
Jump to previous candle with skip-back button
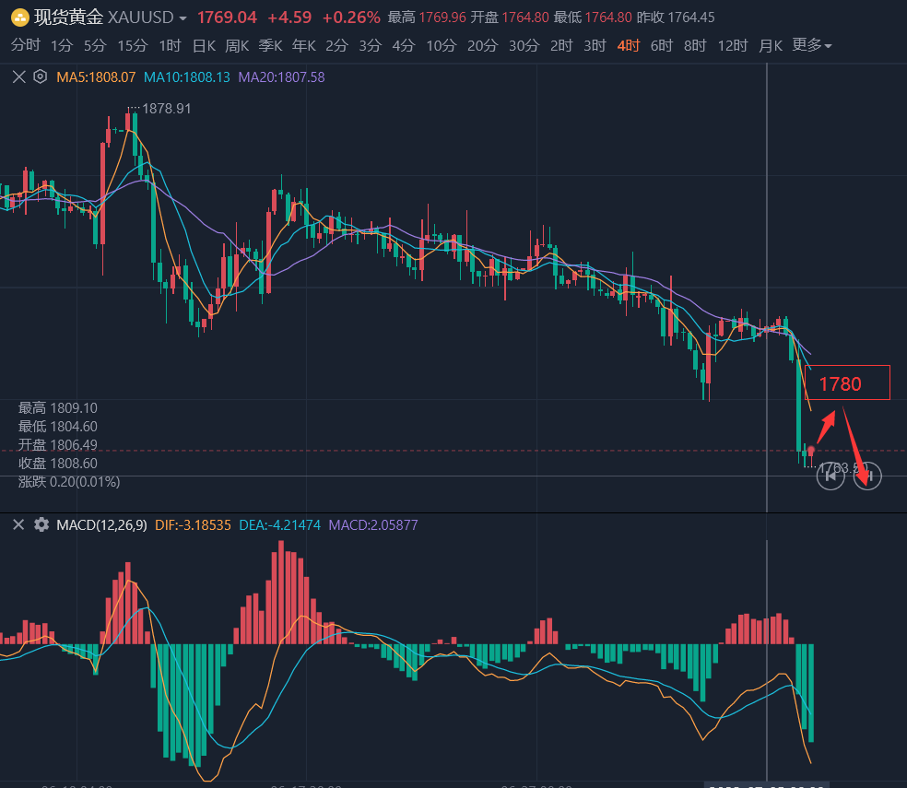830,476
